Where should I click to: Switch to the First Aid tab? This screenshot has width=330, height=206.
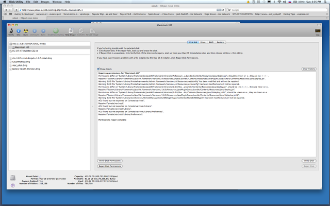pos(193,42)
